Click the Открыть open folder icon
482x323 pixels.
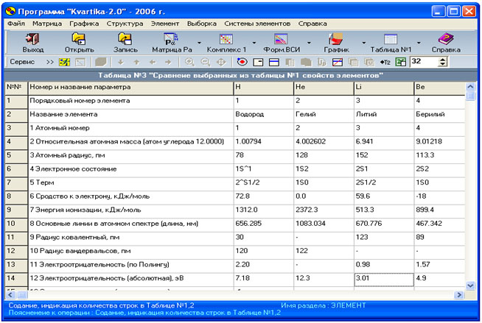click(x=79, y=39)
